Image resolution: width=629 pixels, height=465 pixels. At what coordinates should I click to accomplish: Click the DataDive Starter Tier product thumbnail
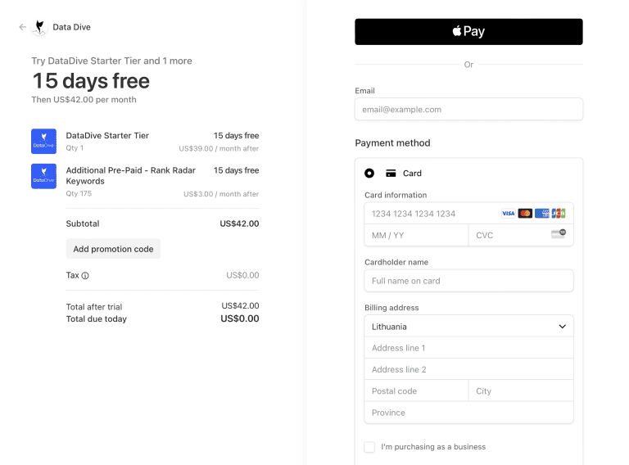(43, 141)
